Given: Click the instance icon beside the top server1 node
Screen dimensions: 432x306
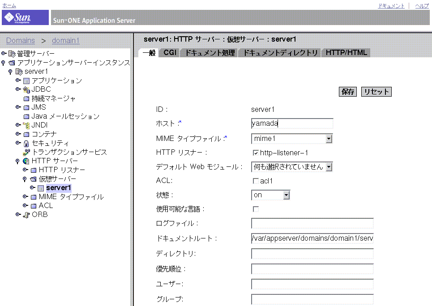Looking at the screenshot, I should [x=19, y=72].
